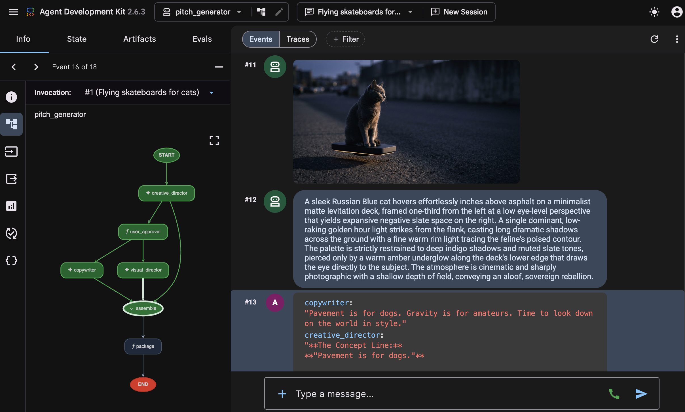The image size is (685, 412).
Task: Switch to the State tab
Action: click(x=77, y=39)
